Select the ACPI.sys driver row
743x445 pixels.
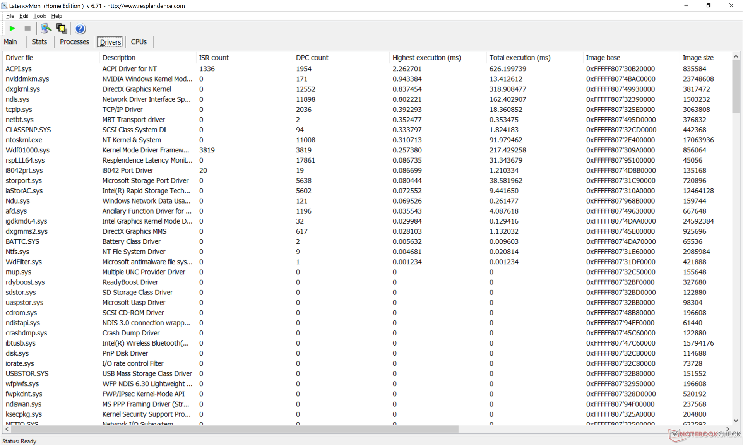click(x=367, y=69)
